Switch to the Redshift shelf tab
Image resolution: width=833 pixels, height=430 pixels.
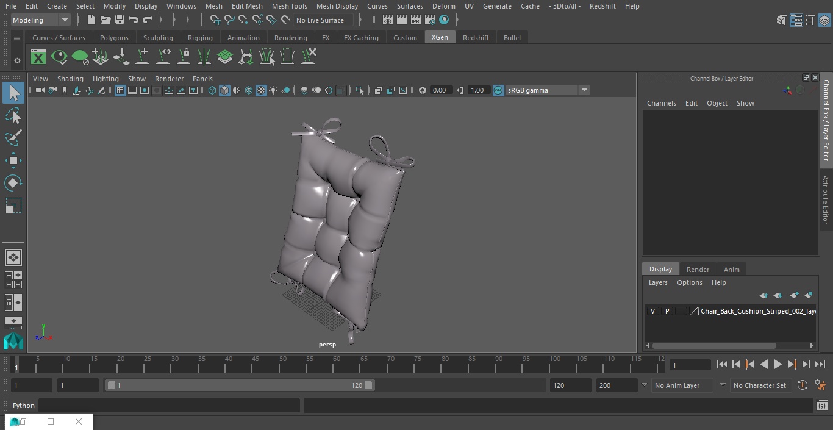pyautogui.click(x=476, y=38)
